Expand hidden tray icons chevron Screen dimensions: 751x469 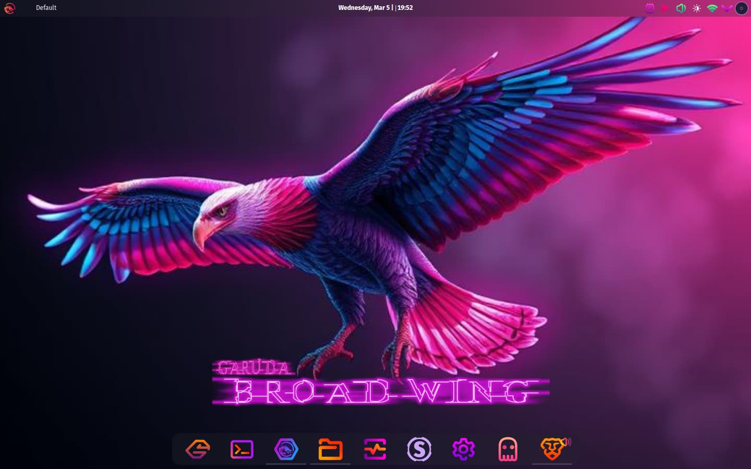point(726,8)
